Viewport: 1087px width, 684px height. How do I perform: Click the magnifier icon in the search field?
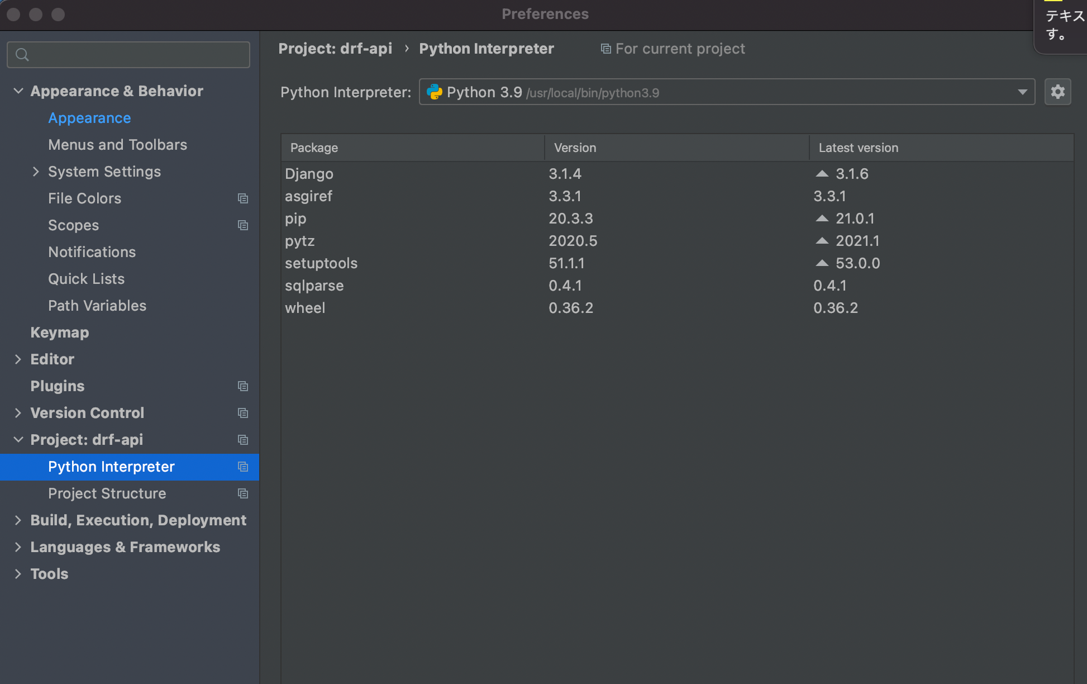(22, 54)
